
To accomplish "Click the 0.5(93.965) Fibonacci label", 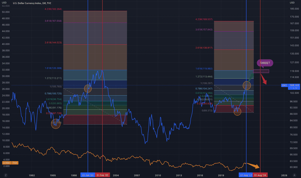I will coord(55,103).
